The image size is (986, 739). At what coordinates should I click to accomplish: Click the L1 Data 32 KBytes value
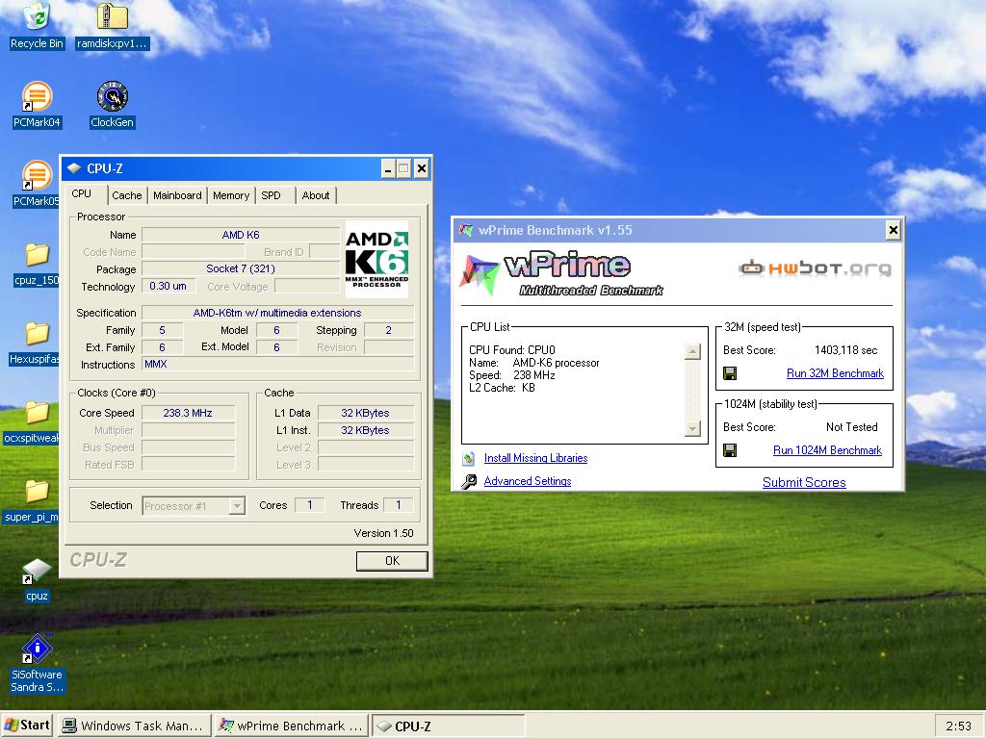[365, 413]
